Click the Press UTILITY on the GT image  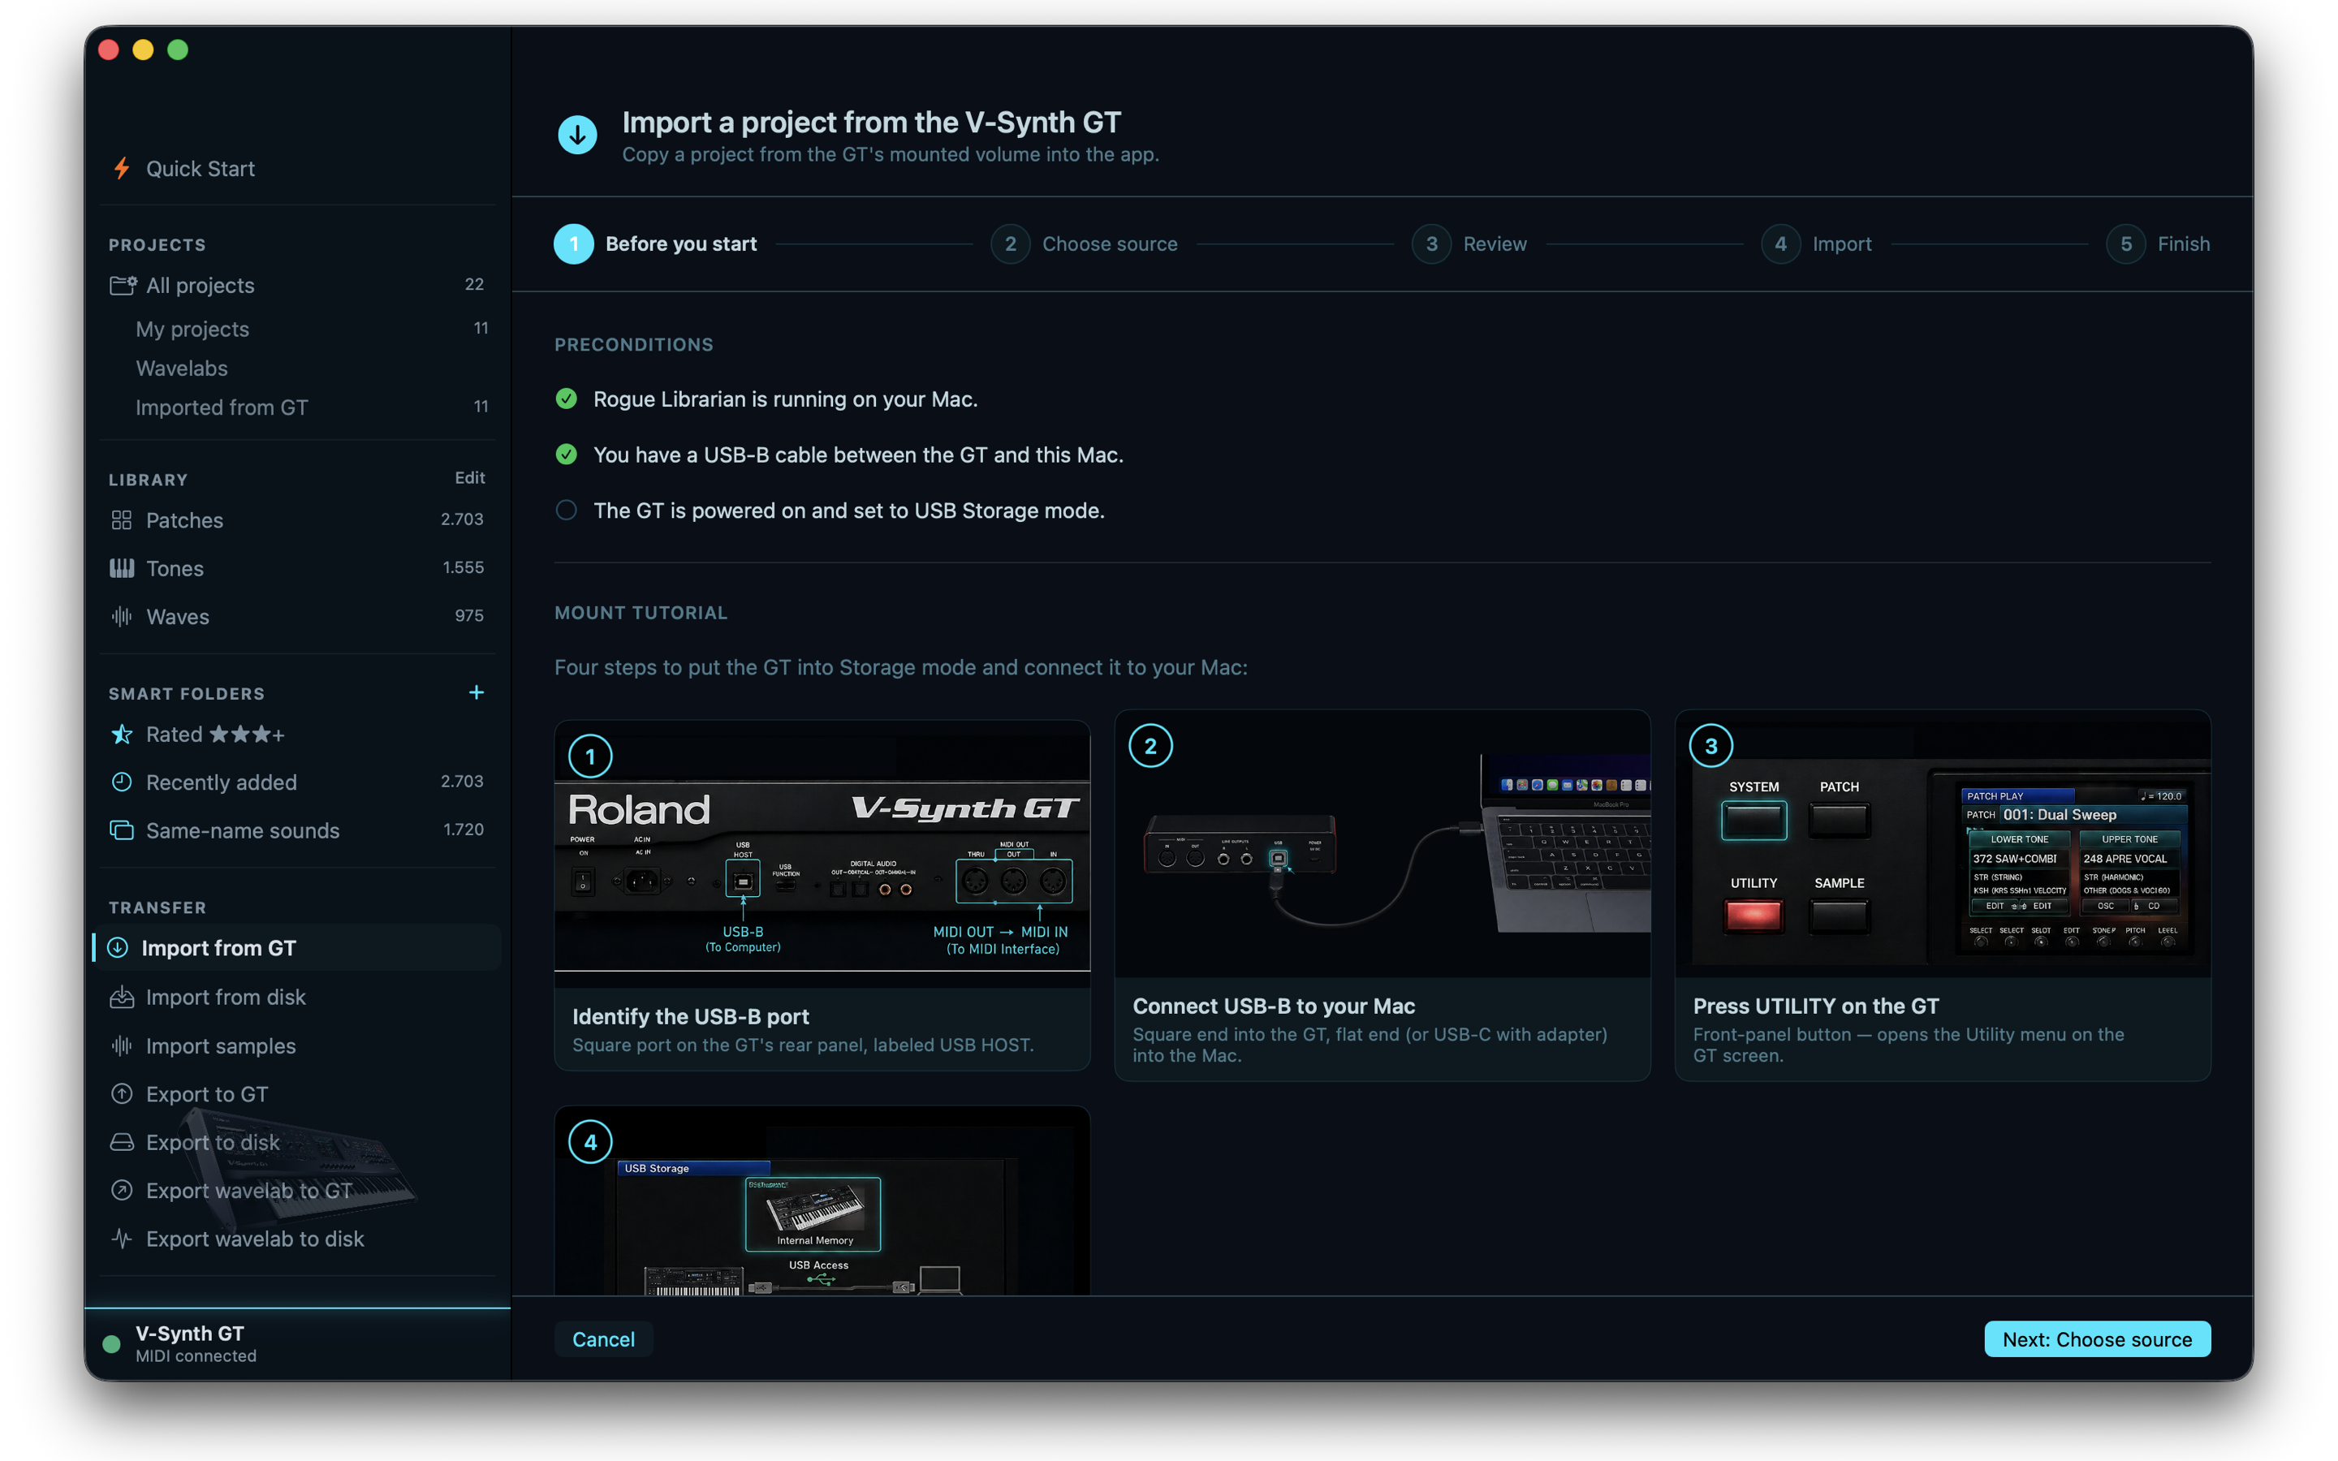1943,843
